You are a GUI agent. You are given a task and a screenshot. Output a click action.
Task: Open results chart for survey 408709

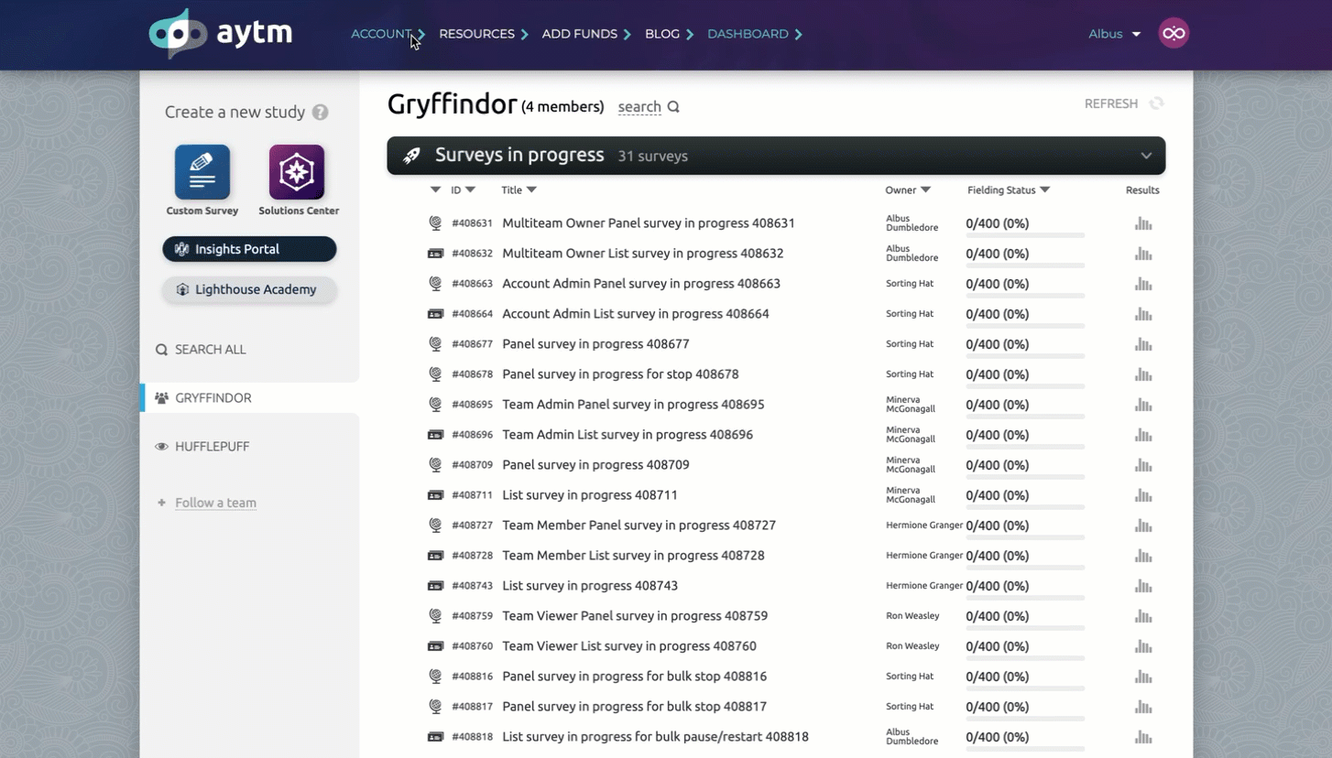(x=1142, y=465)
